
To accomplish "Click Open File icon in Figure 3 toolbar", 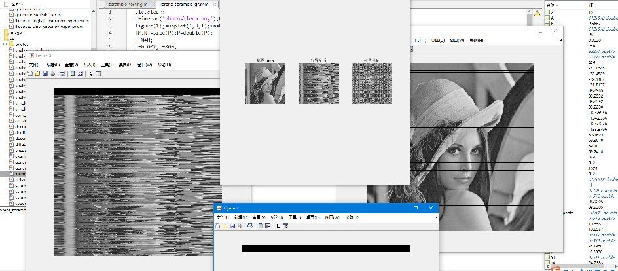I will coord(37,73).
